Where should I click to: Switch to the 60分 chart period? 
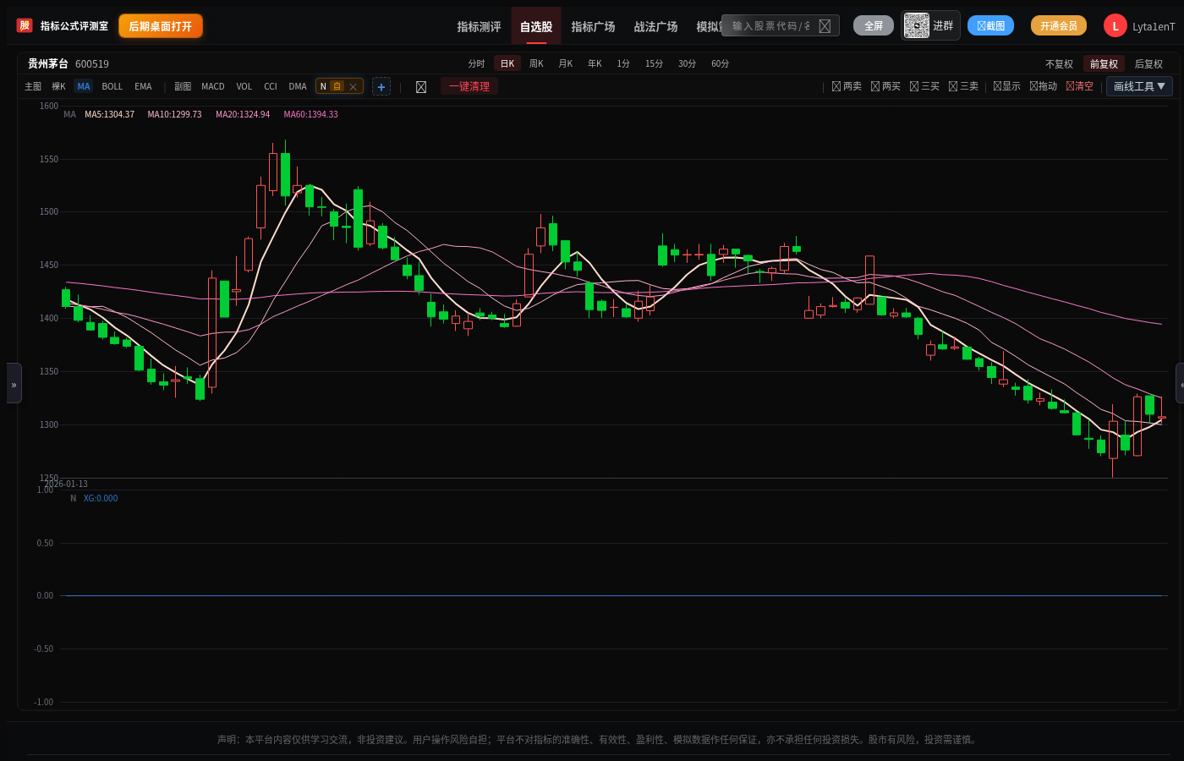tap(720, 63)
